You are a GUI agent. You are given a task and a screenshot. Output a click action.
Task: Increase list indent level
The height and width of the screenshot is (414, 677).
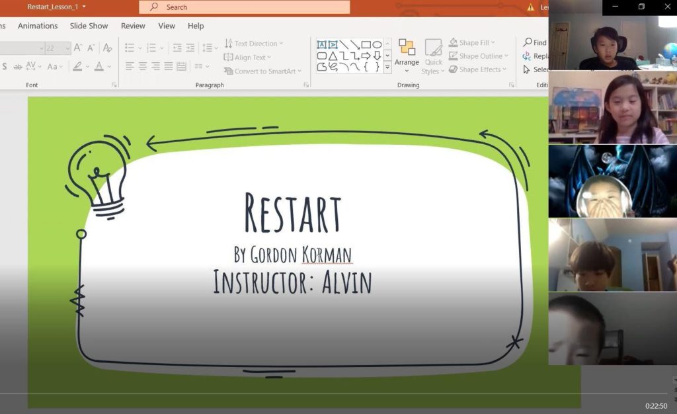click(x=190, y=48)
